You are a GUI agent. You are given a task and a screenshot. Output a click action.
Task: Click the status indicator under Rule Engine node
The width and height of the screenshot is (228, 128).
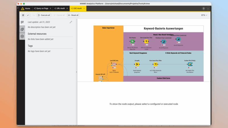point(133,45)
